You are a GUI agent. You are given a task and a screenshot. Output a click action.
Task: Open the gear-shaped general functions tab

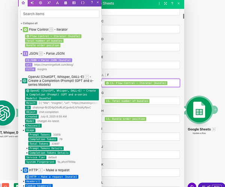[x=40, y=3]
